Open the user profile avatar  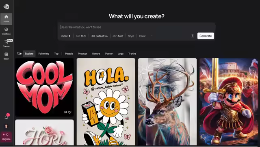coord(6,126)
